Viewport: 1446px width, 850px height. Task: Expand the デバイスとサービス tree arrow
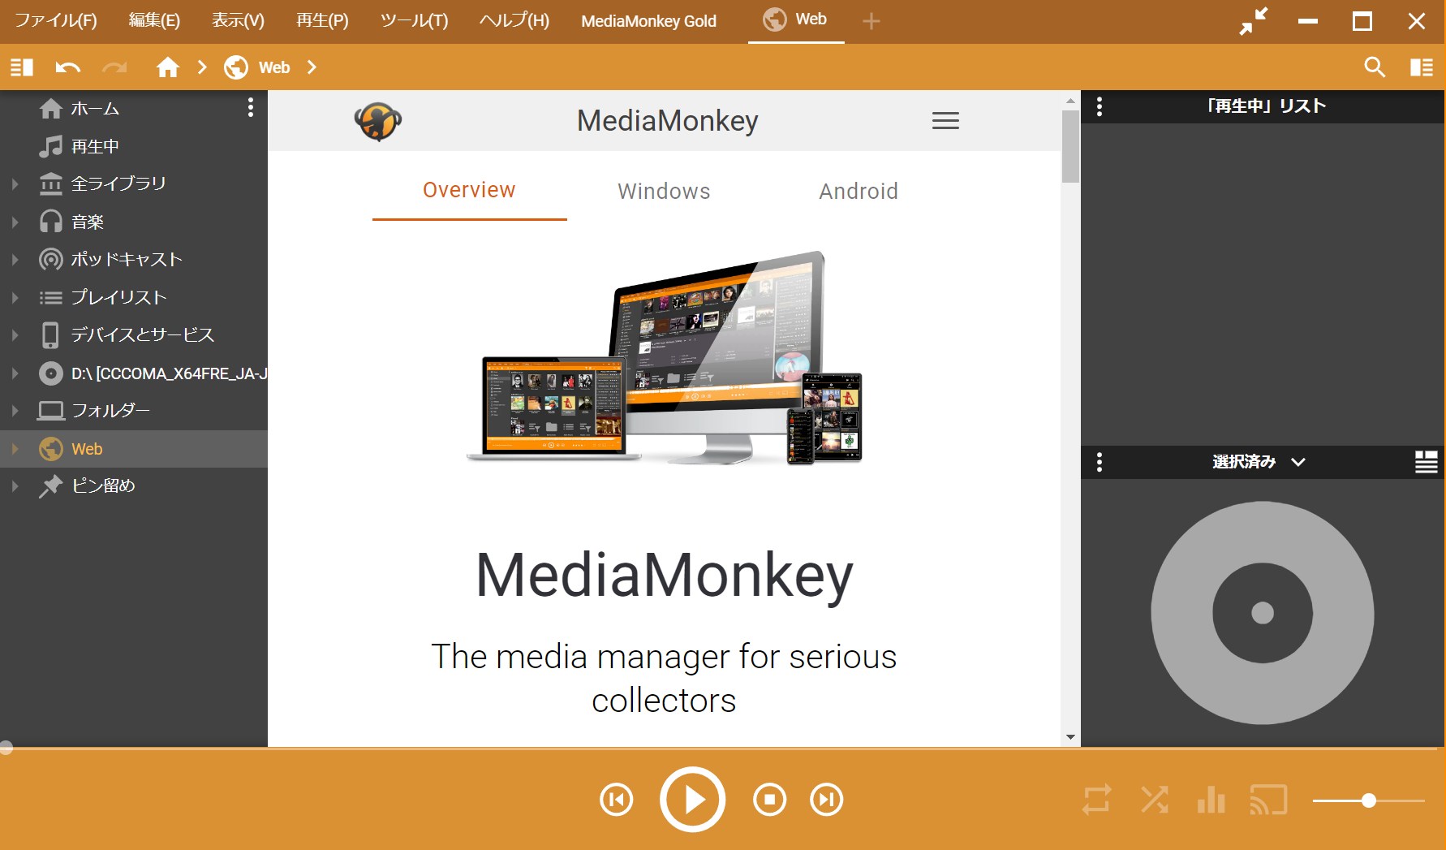pyautogui.click(x=15, y=335)
